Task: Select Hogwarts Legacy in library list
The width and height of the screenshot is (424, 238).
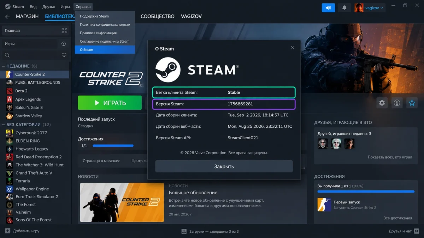Action: [x=35, y=149]
